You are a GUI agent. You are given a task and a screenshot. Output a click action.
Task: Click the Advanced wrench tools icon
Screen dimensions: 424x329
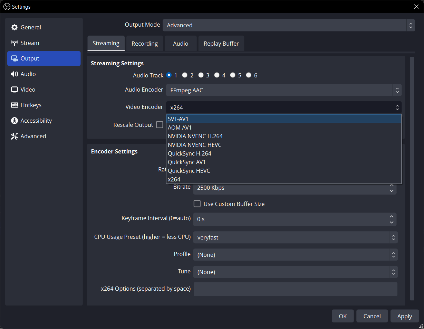tap(14, 136)
